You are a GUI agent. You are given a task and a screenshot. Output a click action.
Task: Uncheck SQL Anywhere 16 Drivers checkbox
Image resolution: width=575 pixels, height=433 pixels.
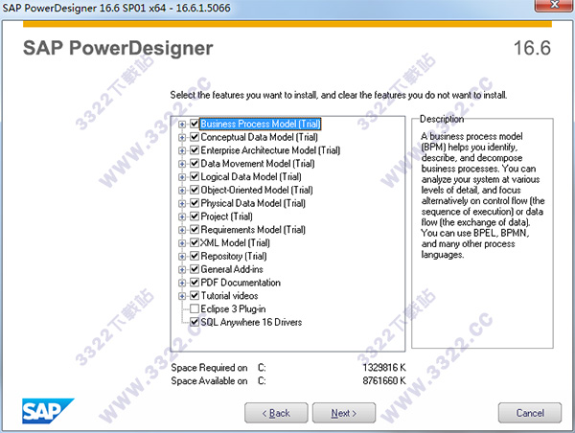click(x=195, y=322)
